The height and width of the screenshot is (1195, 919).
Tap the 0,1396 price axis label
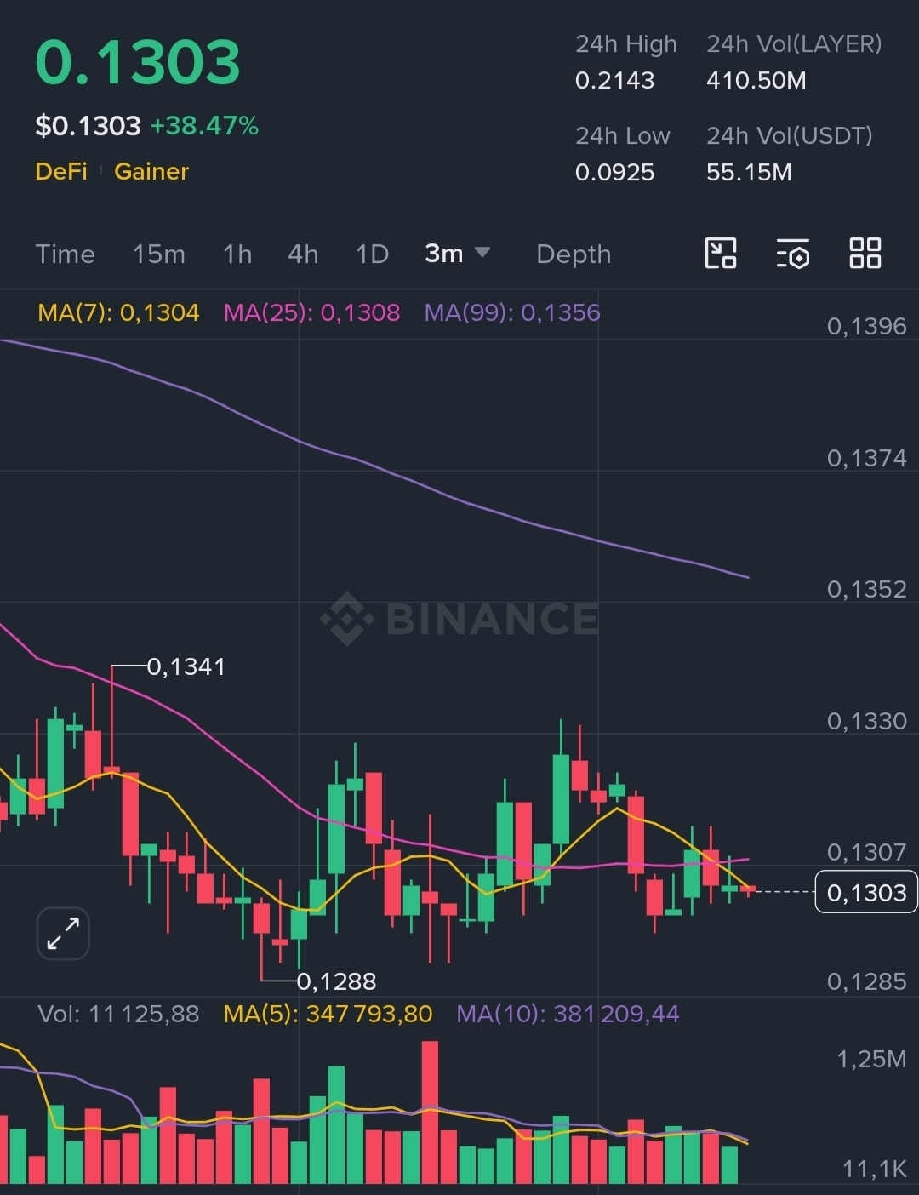(x=866, y=326)
